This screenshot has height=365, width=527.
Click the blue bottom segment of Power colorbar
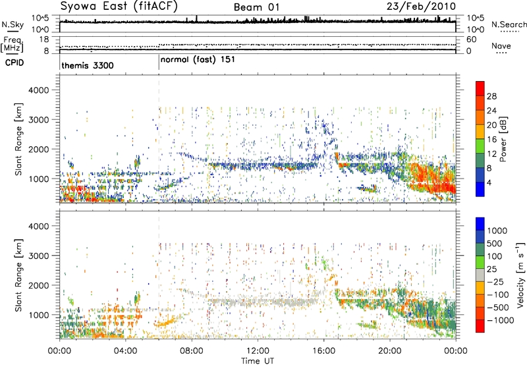tap(480, 189)
